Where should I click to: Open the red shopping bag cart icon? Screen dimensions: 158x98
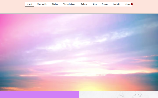coord(132,3)
